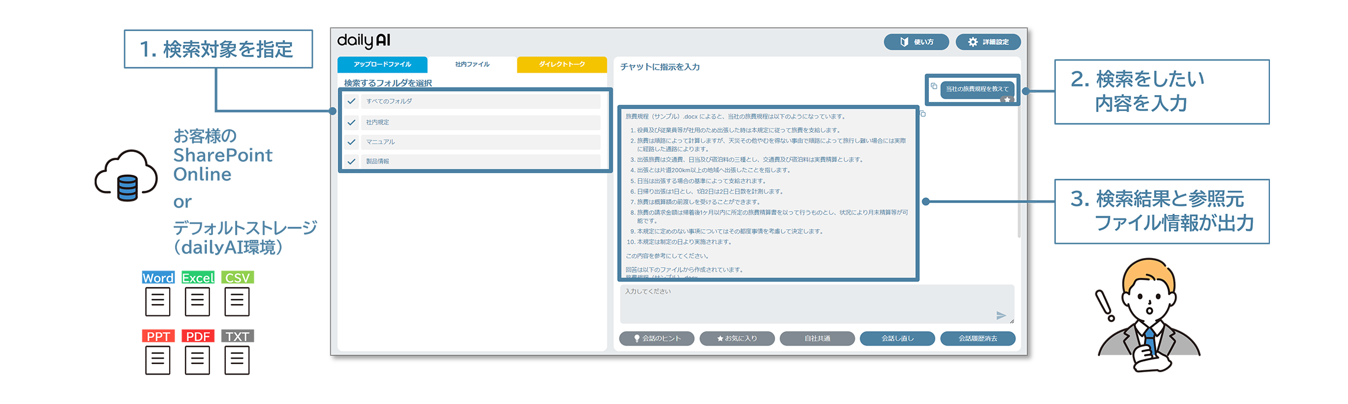Click the 自社共通 button

pyautogui.click(x=817, y=338)
